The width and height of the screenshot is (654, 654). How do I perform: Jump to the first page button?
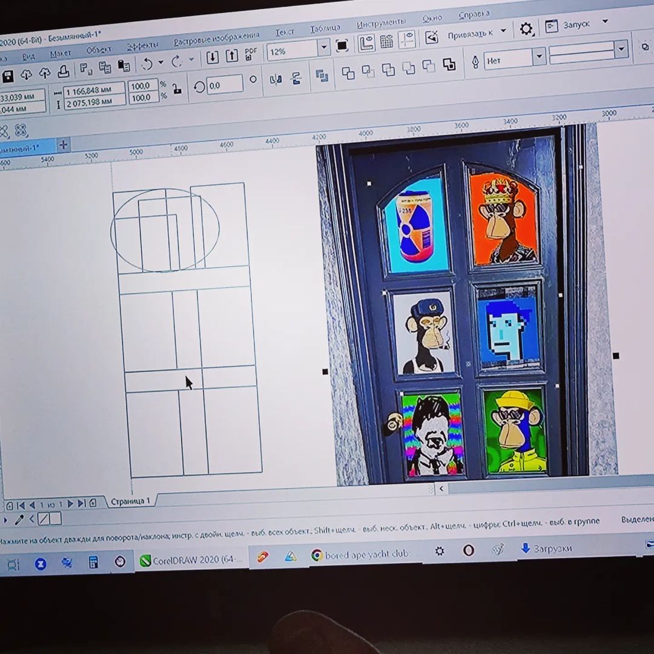[21, 506]
